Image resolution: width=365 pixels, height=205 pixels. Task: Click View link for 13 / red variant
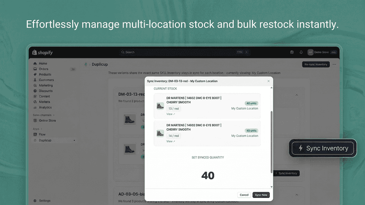click(171, 114)
